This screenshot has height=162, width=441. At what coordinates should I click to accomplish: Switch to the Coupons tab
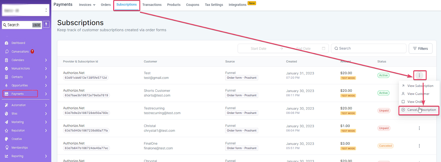coord(193,5)
